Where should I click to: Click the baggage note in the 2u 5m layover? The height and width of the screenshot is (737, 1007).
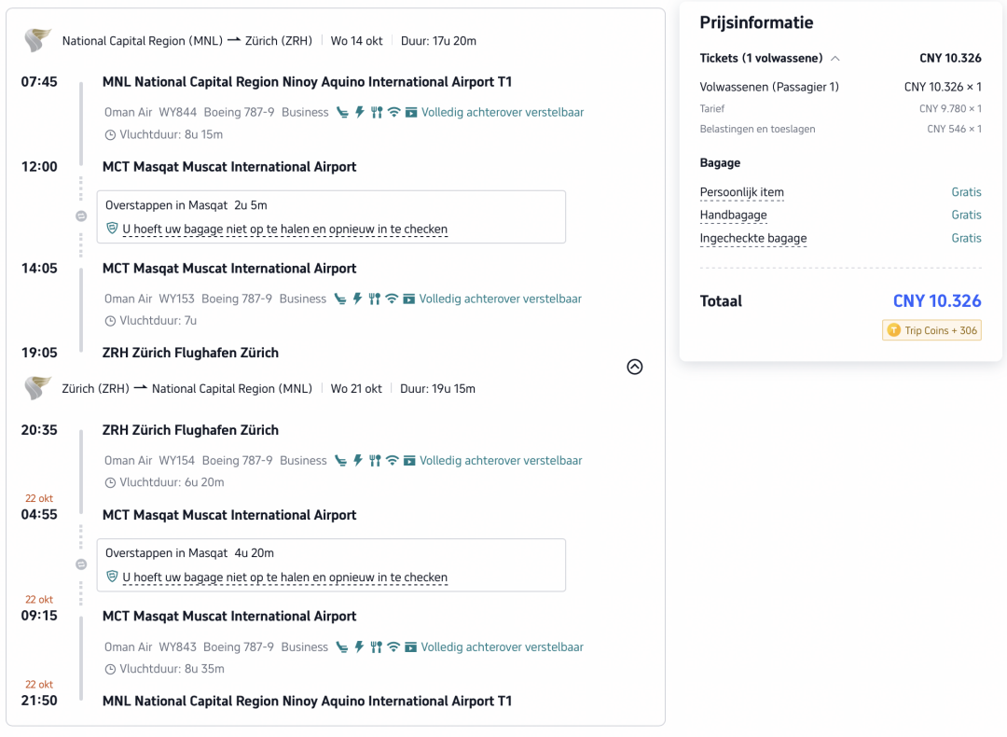(x=284, y=229)
